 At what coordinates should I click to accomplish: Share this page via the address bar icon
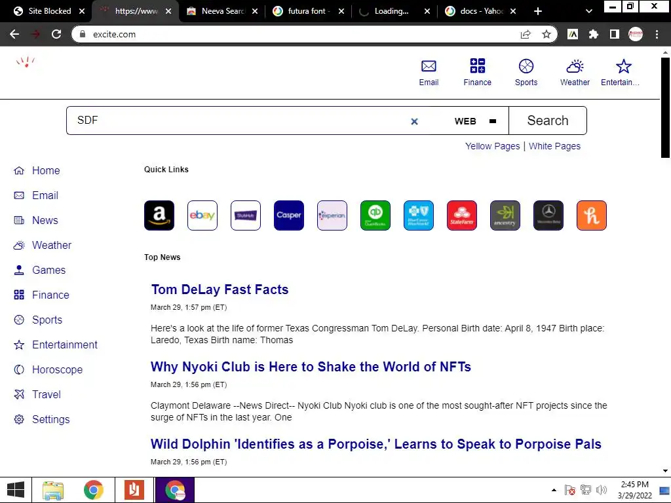pyautogui.click(x=526, y=34)
